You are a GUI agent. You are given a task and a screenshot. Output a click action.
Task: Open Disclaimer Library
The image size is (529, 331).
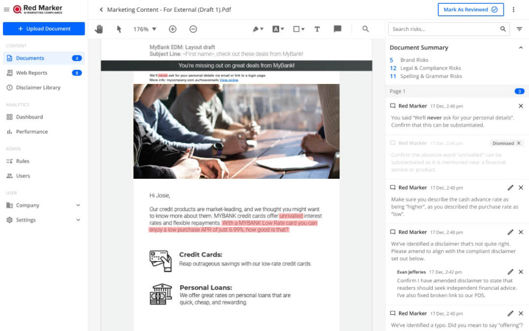[x=38, y=87]
